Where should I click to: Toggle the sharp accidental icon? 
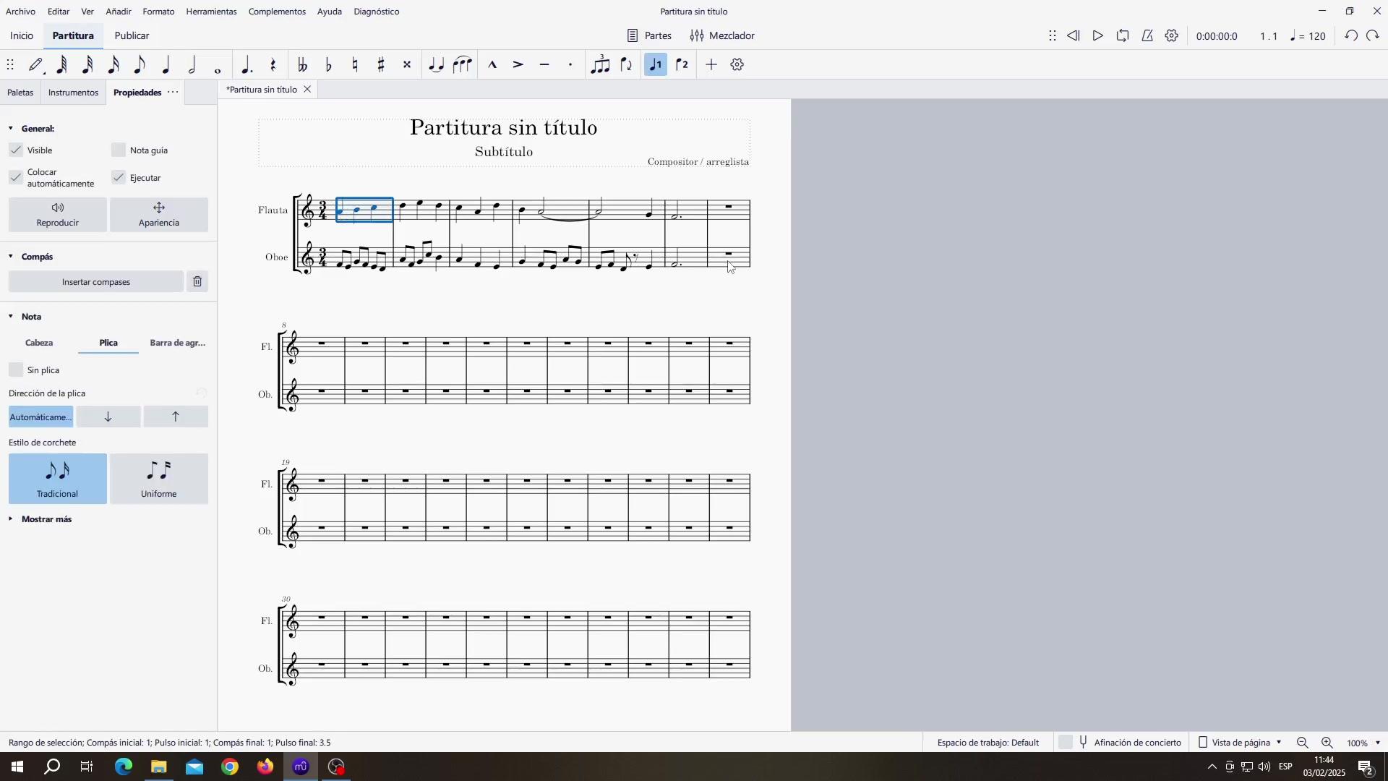[x=381, y=65]
